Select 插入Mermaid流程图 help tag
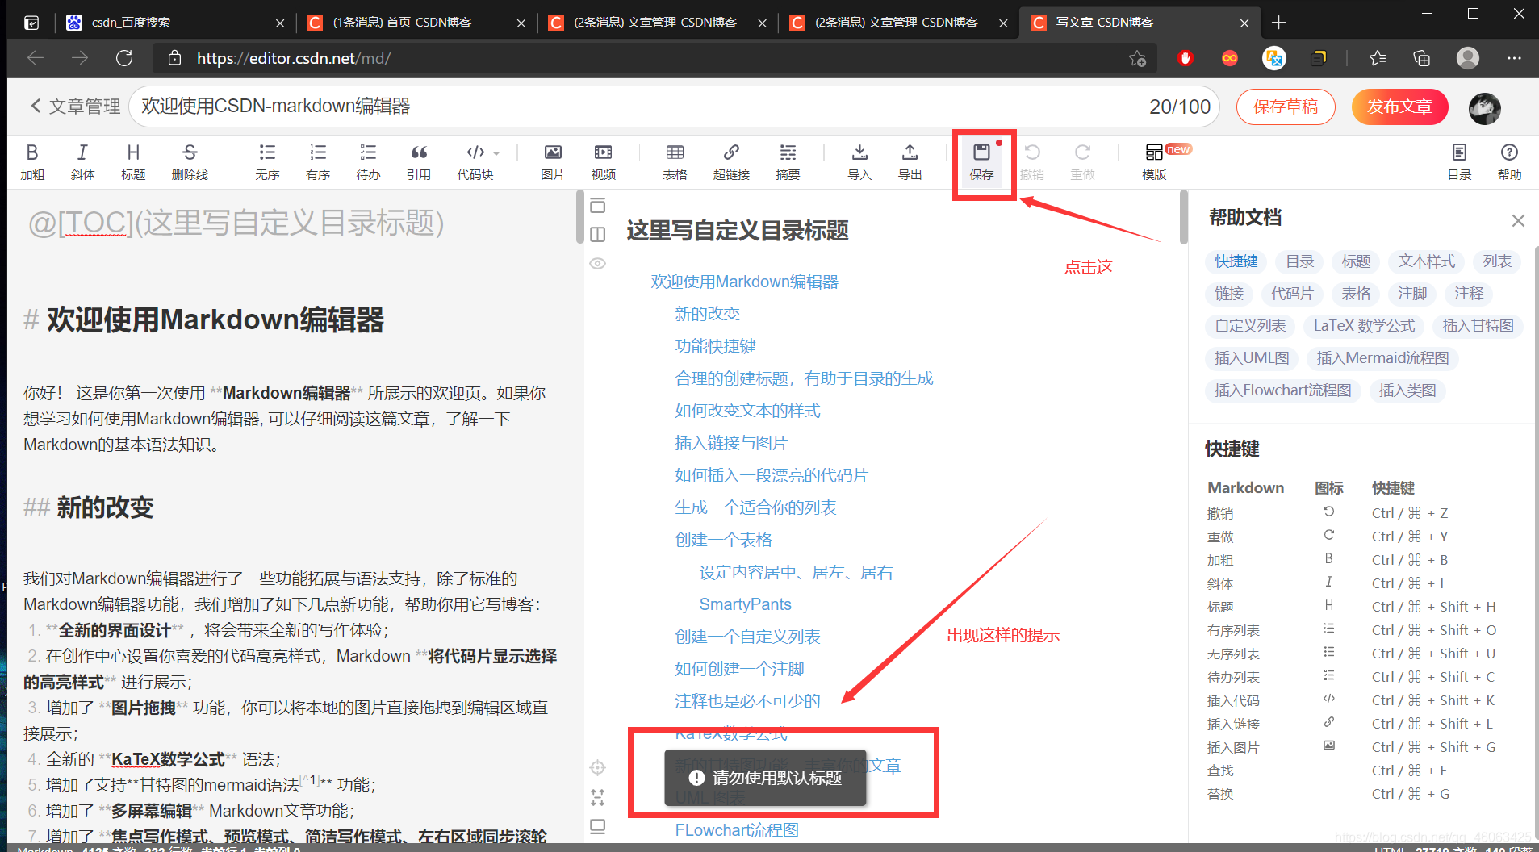The image size is (1539, 852). point(1382,358)
